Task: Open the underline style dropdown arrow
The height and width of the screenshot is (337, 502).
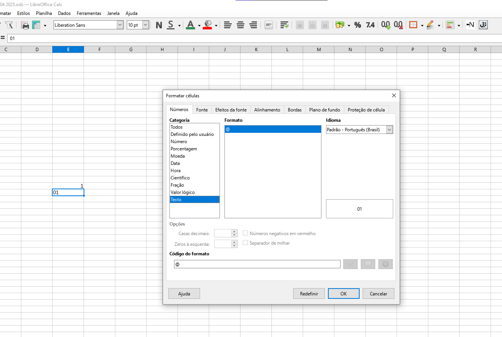Action: tap(179, 26)
